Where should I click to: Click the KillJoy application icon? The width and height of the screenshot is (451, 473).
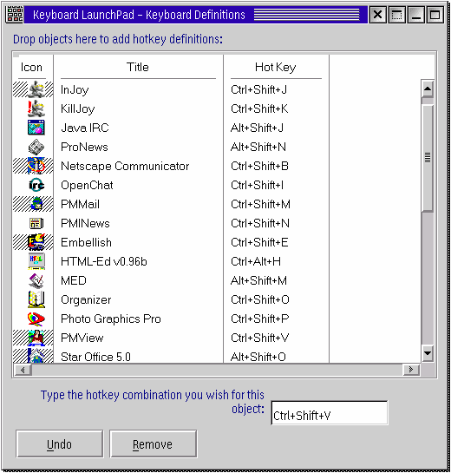36,108
